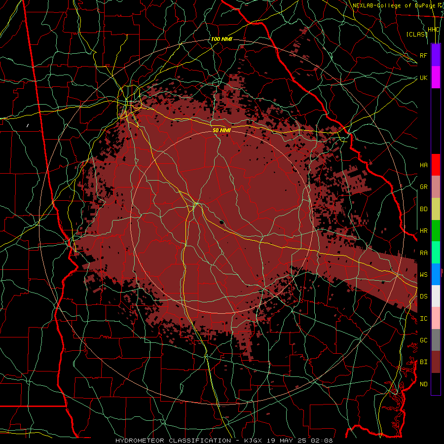Click the RF legend label
Image resolution: width=444 pixels, height=444 pixels.
(423, 55)
